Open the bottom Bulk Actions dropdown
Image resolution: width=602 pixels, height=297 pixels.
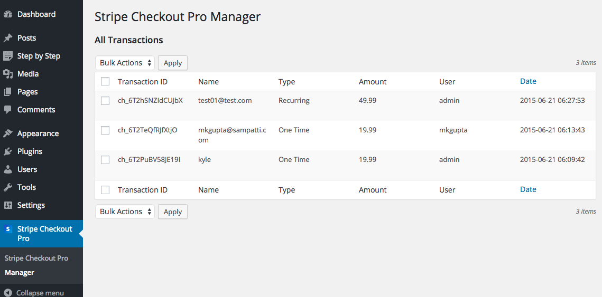coord(125,212)
